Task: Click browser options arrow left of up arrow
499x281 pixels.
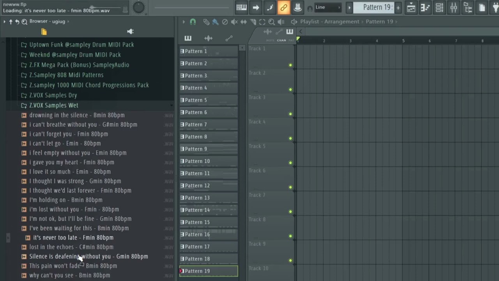Action: click(x=4, y=21)
